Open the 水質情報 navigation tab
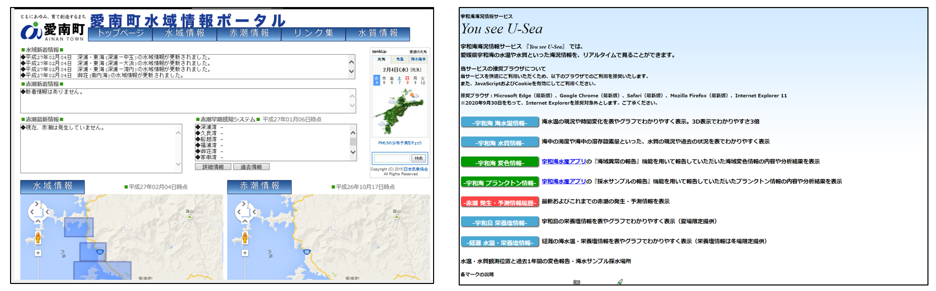 [378, 34]
